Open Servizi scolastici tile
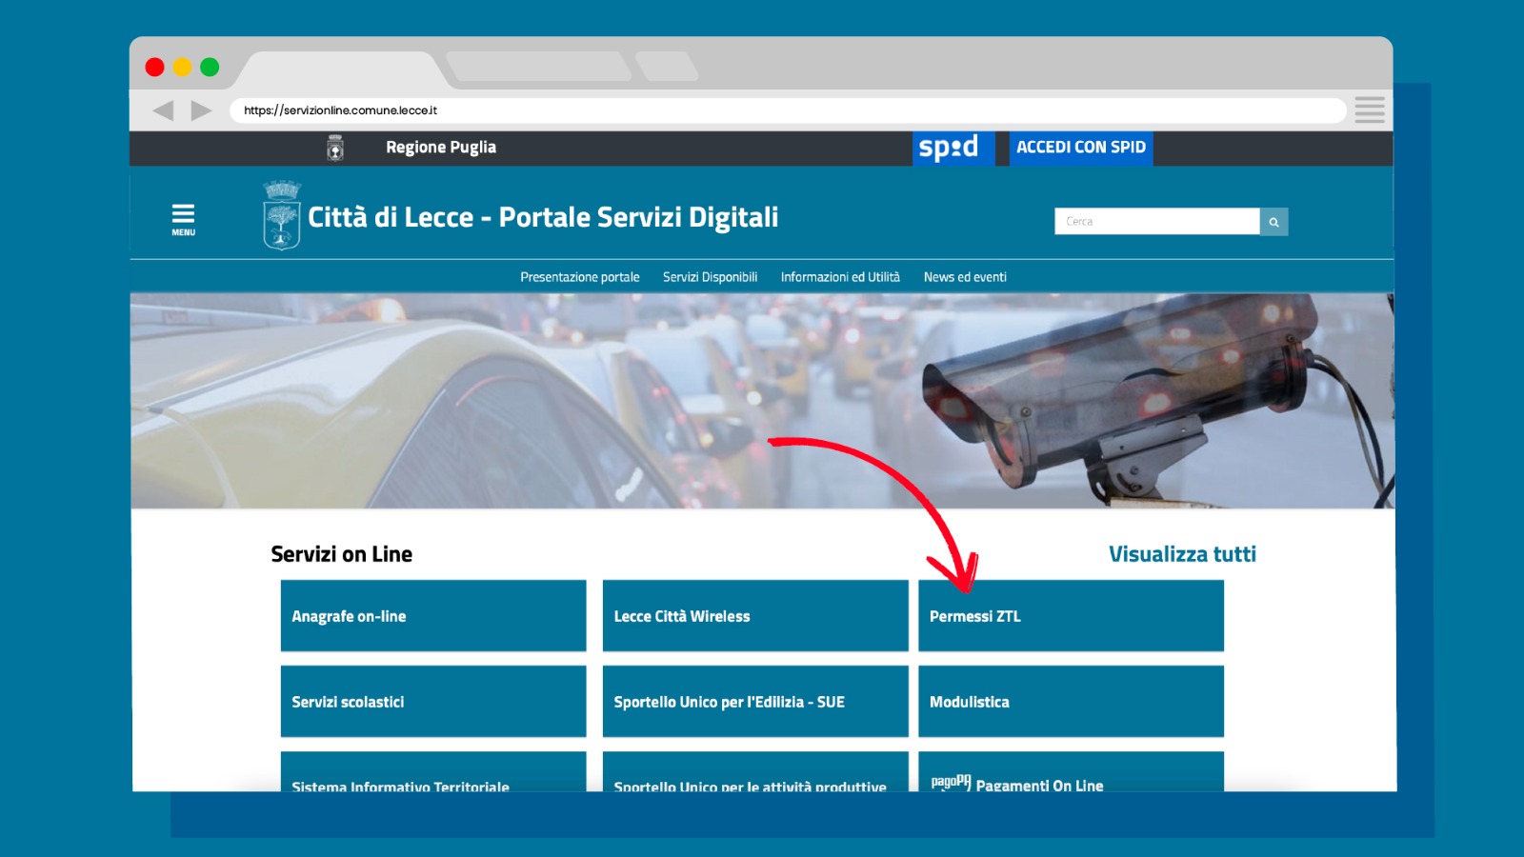Image resolution: width=1524 pixels, height=857 pixels. click(x=433, y=702)
